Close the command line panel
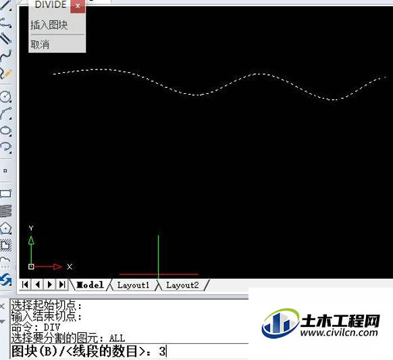Viewport: 393px width, 360px height. (x=2, y=306)
